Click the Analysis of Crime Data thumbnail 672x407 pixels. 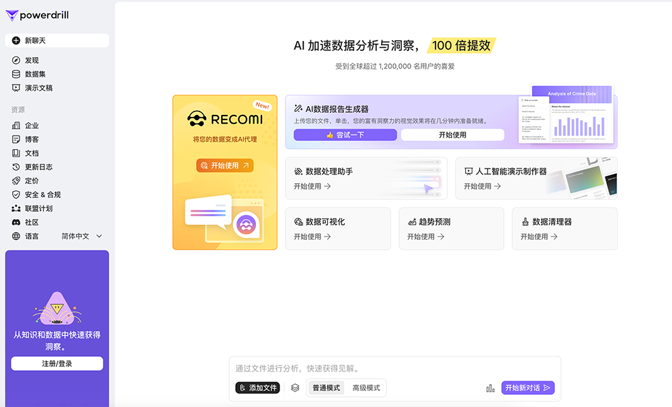pos(566,114)
